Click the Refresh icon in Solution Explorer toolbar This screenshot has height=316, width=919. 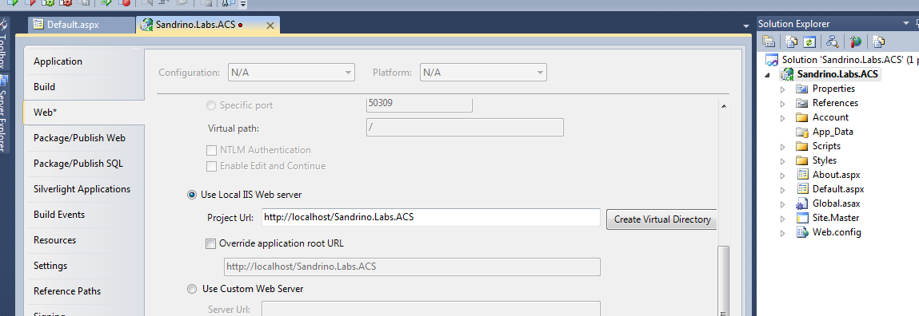click(809, 41)
